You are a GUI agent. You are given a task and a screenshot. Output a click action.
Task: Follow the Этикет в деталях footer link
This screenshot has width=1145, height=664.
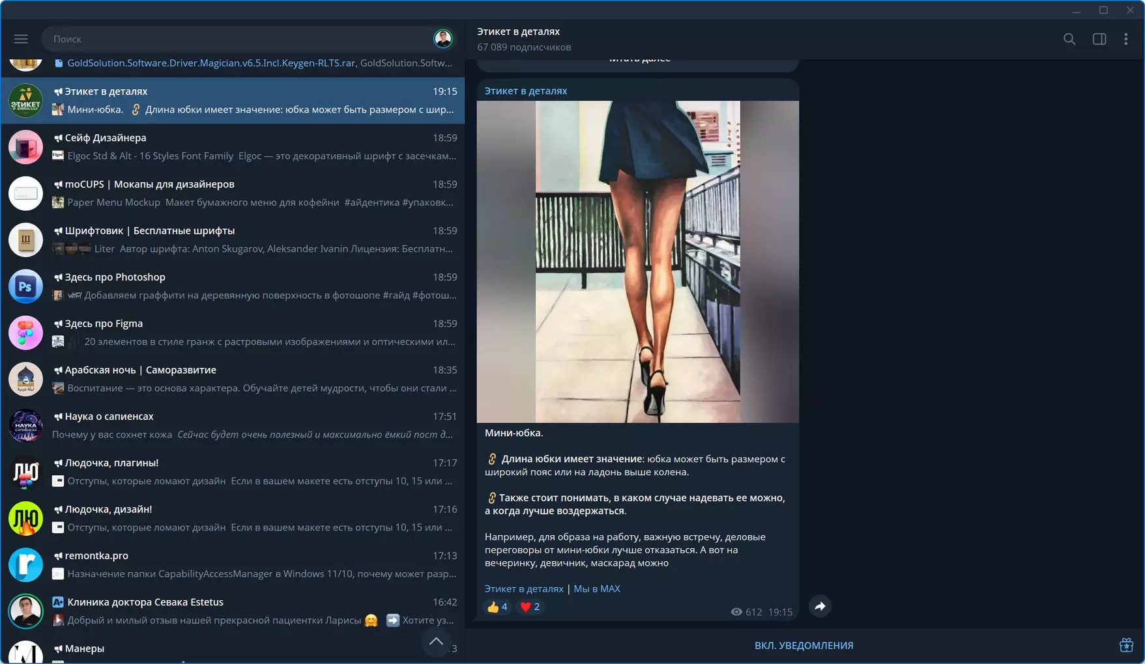point(524,588)
